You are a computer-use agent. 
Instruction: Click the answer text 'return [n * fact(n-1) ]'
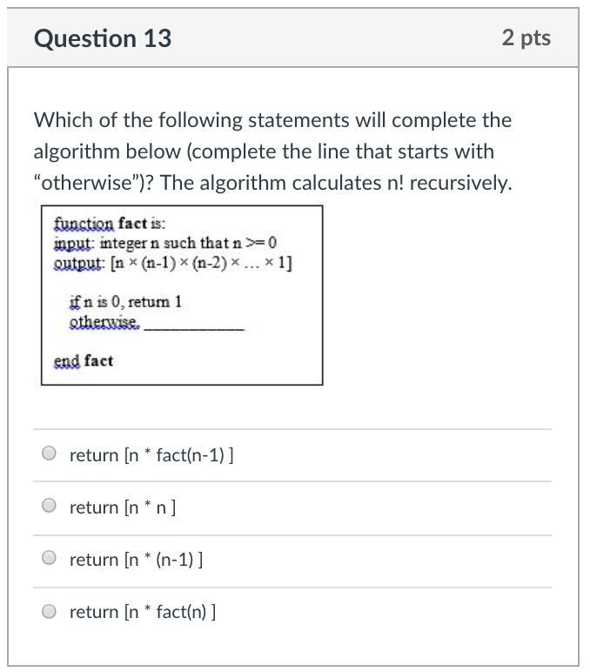pyautogui.click(x=151, y=455)
